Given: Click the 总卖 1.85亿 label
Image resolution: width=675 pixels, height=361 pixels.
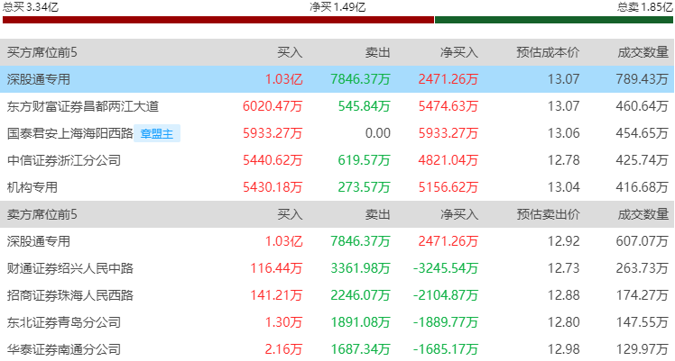Looking at the screenshot, I should (x=645, y=7).
